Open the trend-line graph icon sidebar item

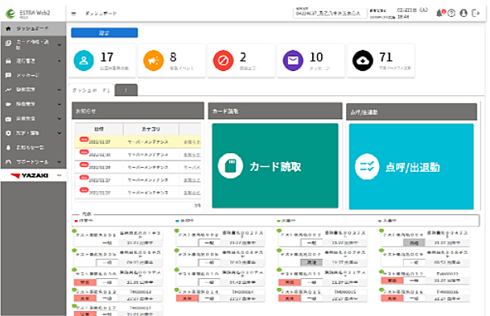coord(33,89)
